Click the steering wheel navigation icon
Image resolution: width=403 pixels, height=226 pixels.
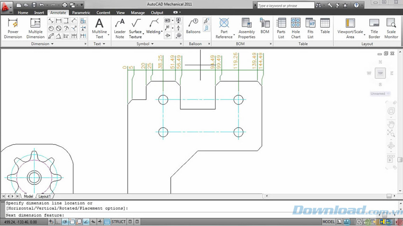coord(391,111)
